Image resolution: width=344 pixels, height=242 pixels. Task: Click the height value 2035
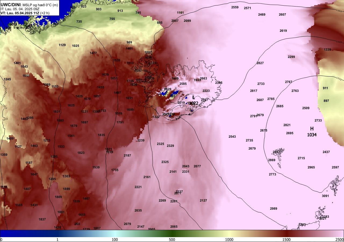138,210
